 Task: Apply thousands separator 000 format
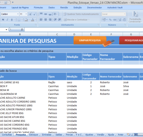(x=115, y=20)
